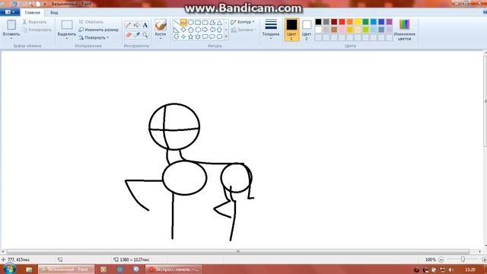This screenshot has height=274, width=487.
Task: Select the straight Line shape
Action: click(176, 22)
